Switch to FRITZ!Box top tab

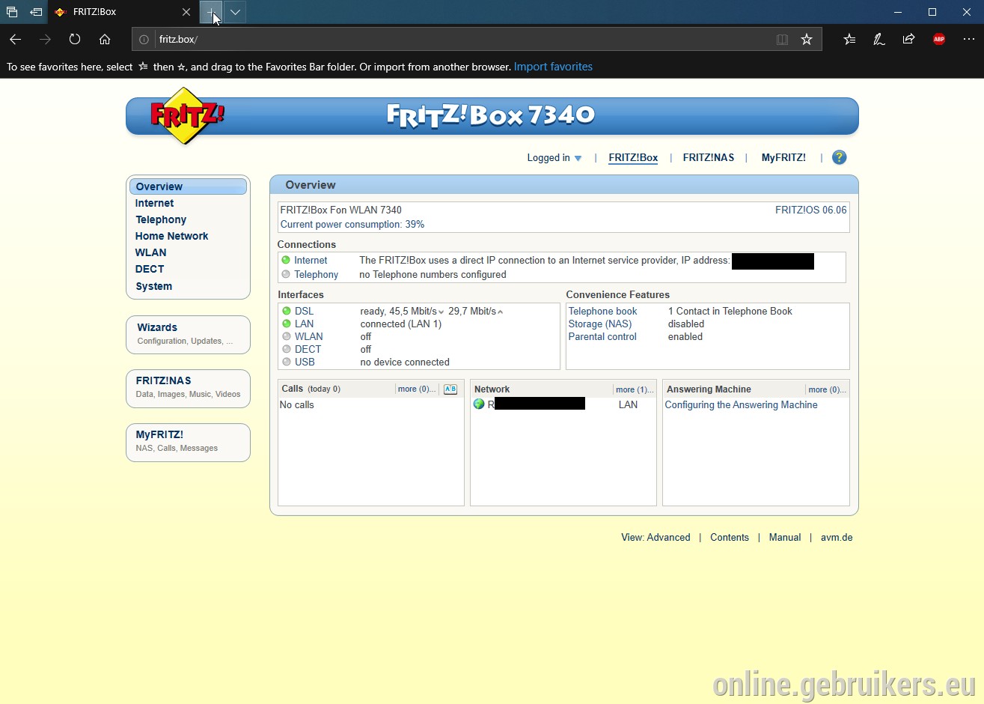(633, 157)
